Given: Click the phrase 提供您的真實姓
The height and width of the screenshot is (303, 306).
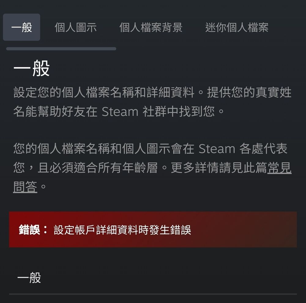Looking at the screenshot, I should 249,92.
